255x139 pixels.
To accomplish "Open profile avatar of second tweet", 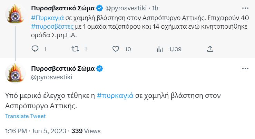I will pos(15,73).
